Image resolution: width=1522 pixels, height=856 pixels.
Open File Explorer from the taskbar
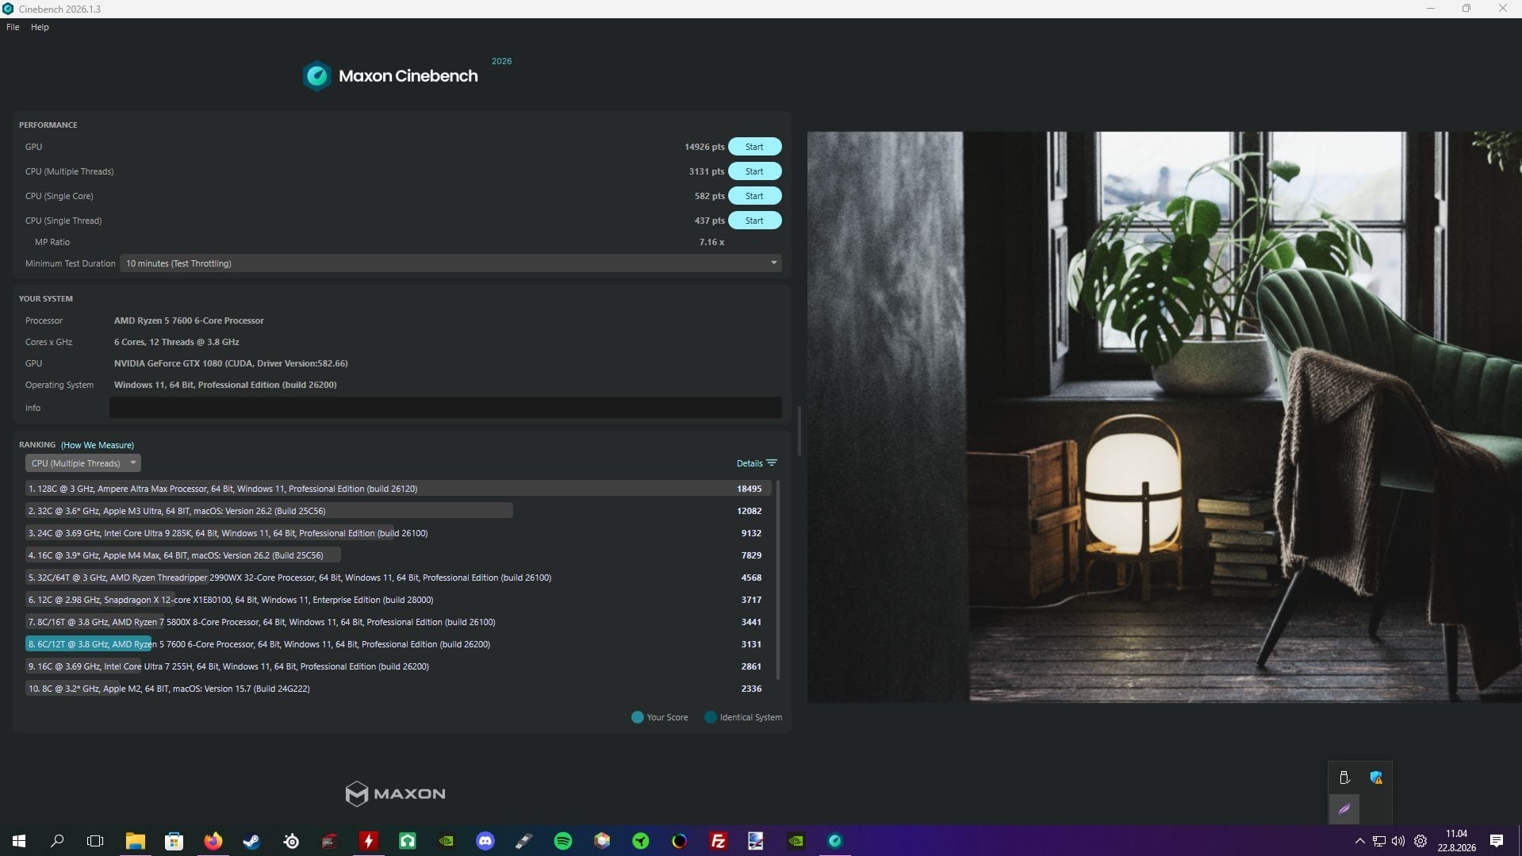click(135, 841)
